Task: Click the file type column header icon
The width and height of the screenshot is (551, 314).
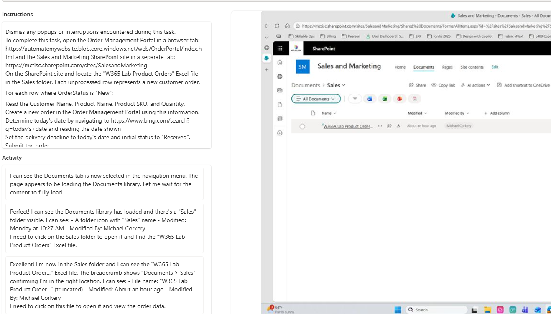Action: pos(313,113)
